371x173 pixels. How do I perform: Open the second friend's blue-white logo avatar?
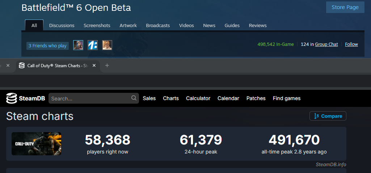pyautogui.click(x=93, y=45)
